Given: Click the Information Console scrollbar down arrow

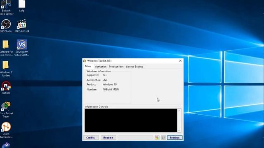Looking at the screenshot, I should pyautogui.click(x=179, y=130).
